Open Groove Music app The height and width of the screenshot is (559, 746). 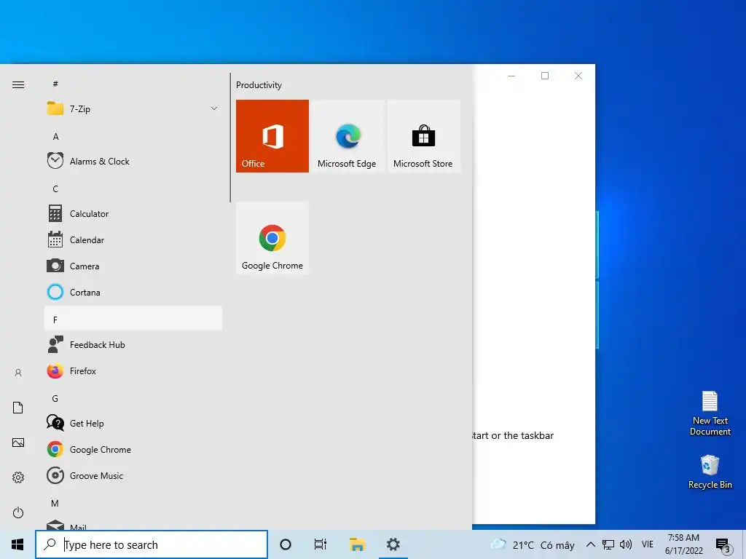click(x=133, y=475)
